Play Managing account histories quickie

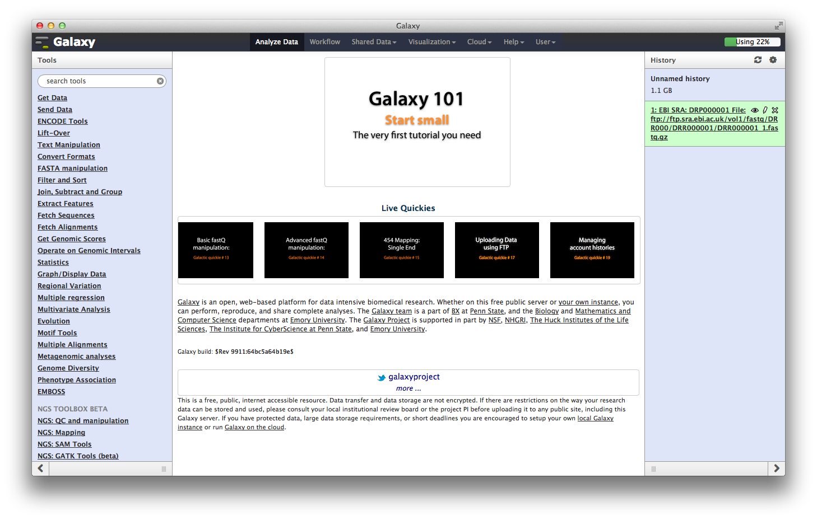click(x=592, y=250)
